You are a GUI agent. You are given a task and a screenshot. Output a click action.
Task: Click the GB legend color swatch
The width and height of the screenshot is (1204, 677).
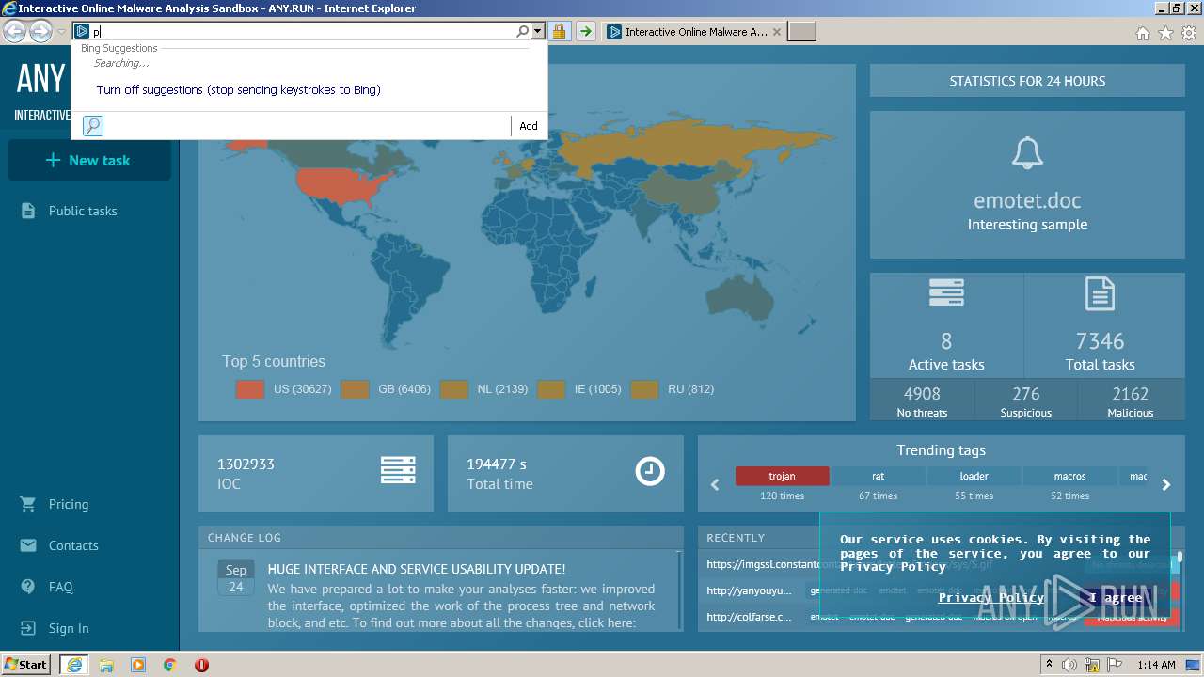coord(355,389)
